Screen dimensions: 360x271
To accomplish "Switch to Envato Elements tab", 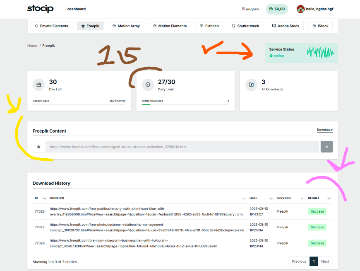I will (x=51, y=26).
